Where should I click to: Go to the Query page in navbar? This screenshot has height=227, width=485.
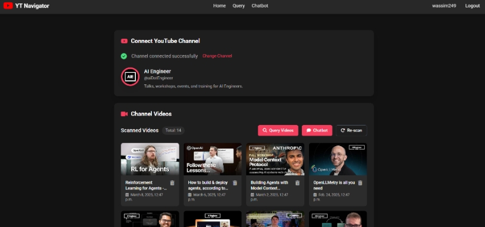coord(238,6)
